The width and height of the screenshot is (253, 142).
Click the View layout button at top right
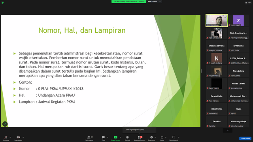(x=248, y=3)
